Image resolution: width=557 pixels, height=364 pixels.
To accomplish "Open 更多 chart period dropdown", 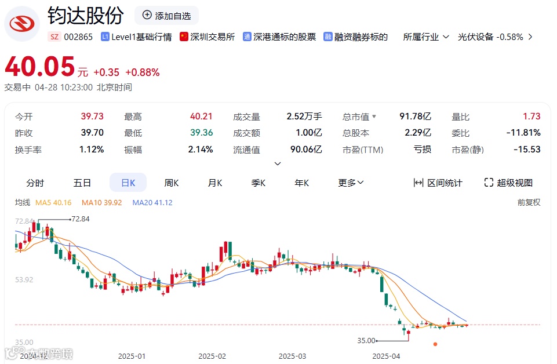I will 351,183.
